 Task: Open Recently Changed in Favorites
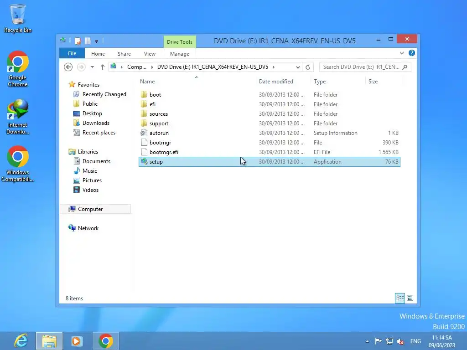click(104, 94)
